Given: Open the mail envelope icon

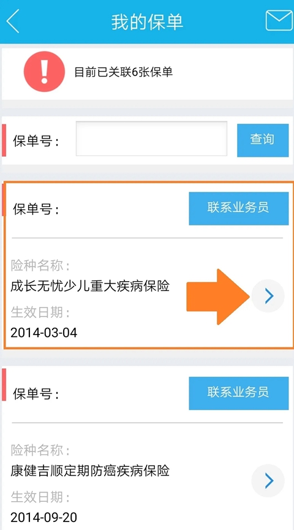Looking at the screenshot, I should coord(279,21).
